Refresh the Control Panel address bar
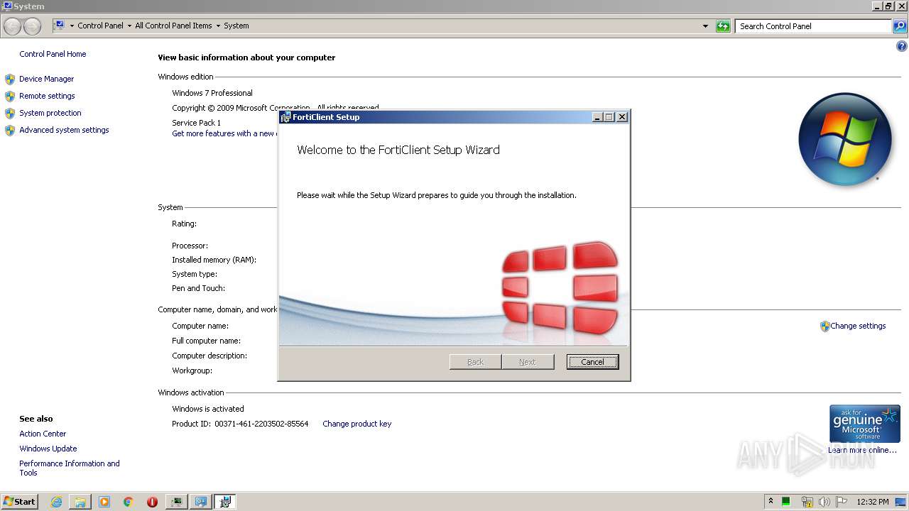The width and height of the screenshot is (909, 511). 723,26
